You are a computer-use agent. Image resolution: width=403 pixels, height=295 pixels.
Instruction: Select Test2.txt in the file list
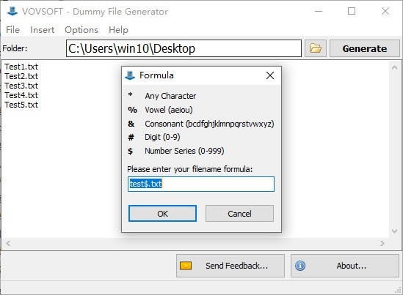[x=21, y=76]
